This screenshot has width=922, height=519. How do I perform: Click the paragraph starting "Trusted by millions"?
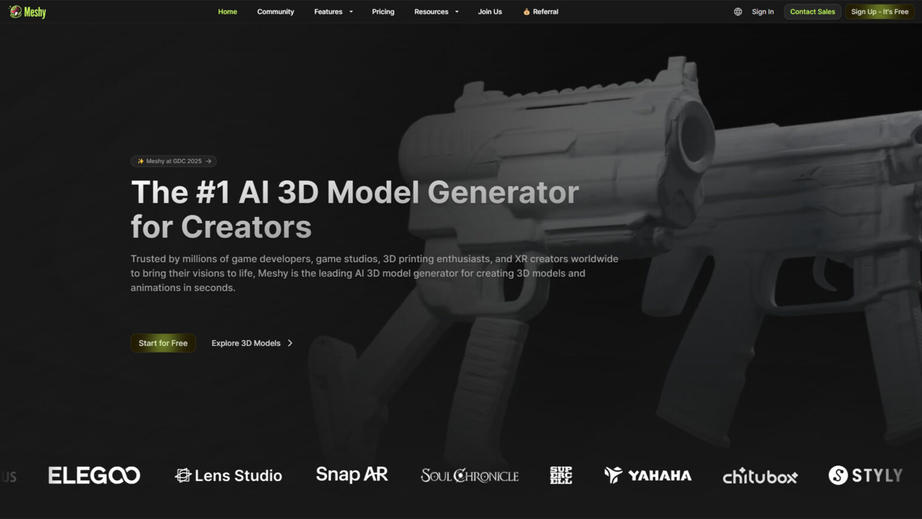point(375,273)
